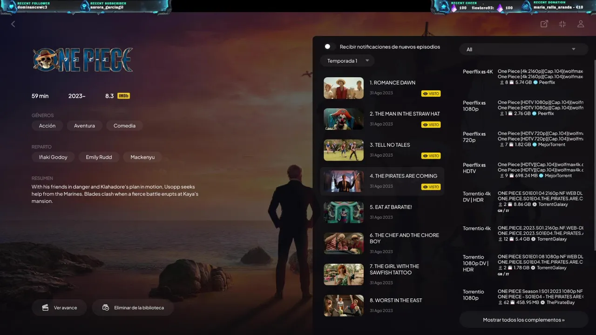Select episode 5 Eat at Baratie! thumbnail
Image resolution: width=596 pixels, height=335 pixels.
click(344, 212)
